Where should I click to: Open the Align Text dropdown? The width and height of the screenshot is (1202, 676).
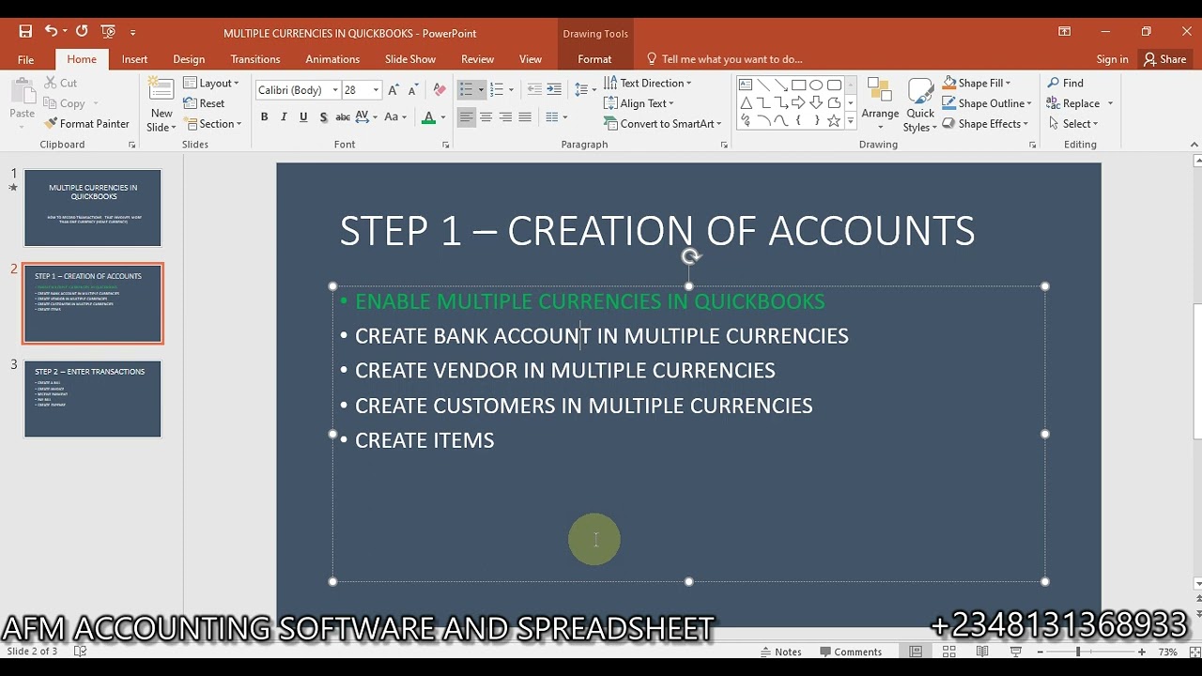coord(639,103)
